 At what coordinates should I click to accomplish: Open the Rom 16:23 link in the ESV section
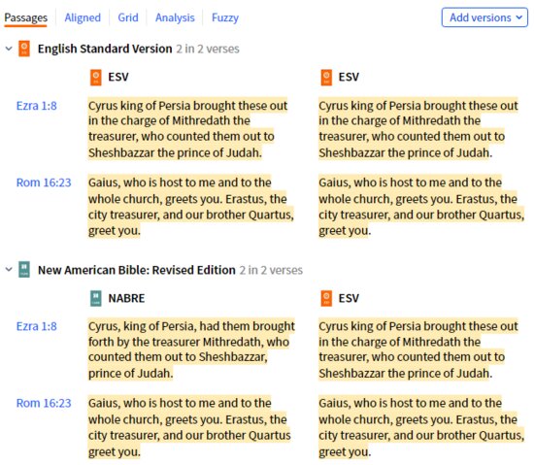click(x=44, y=183)
